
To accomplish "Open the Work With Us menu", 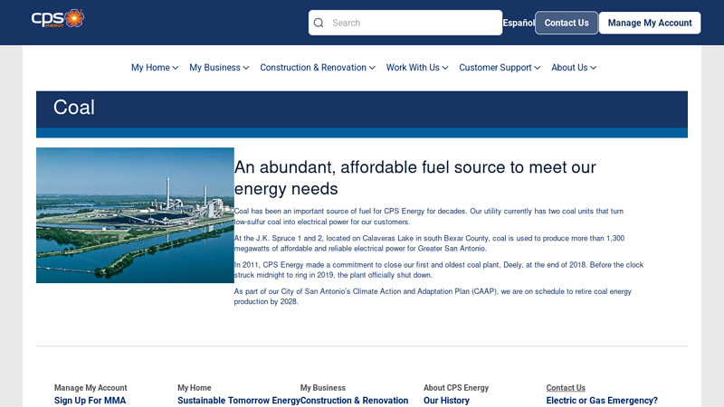I will point(413,67).
